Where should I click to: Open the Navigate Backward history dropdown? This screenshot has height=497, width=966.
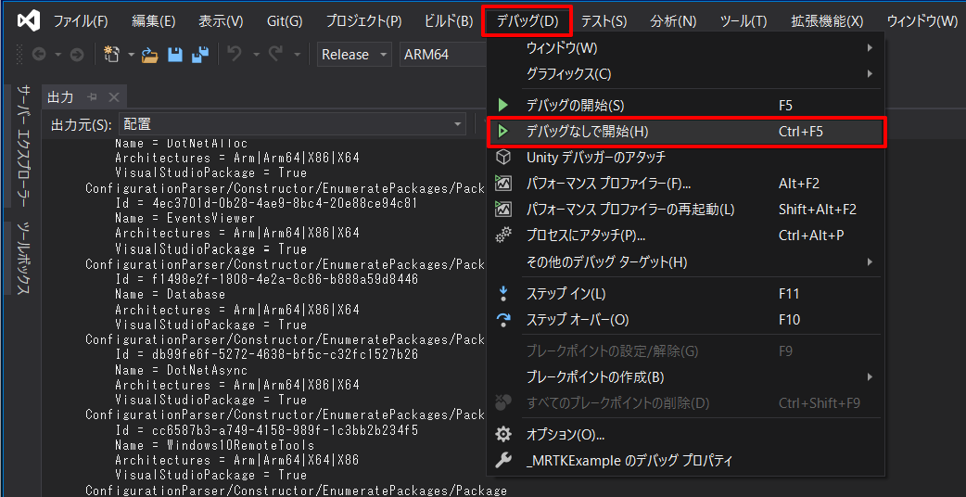click(x=57, y=55)
